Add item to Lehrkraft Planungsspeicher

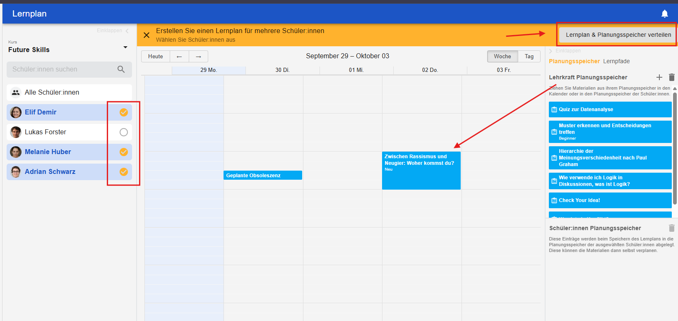point(659,77)
